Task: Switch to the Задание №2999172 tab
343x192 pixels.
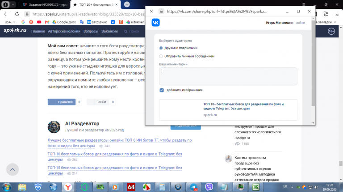Action: click(45, 4)
